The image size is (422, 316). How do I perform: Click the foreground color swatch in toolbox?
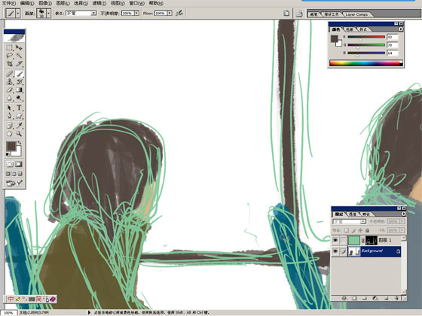tap(11, 146)
